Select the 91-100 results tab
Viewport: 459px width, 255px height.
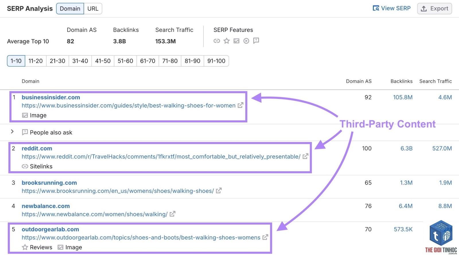pyautogui.click(x=216, y=61)
